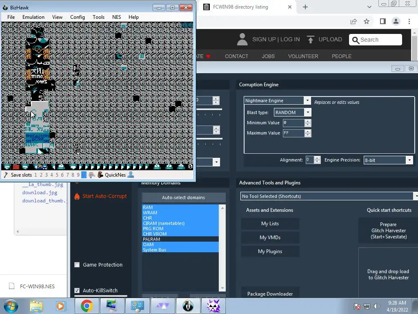Uncheck the Auto-KillSwitch checkbox
The width and height of the screenshot is (418, 314).
(77, 291)
